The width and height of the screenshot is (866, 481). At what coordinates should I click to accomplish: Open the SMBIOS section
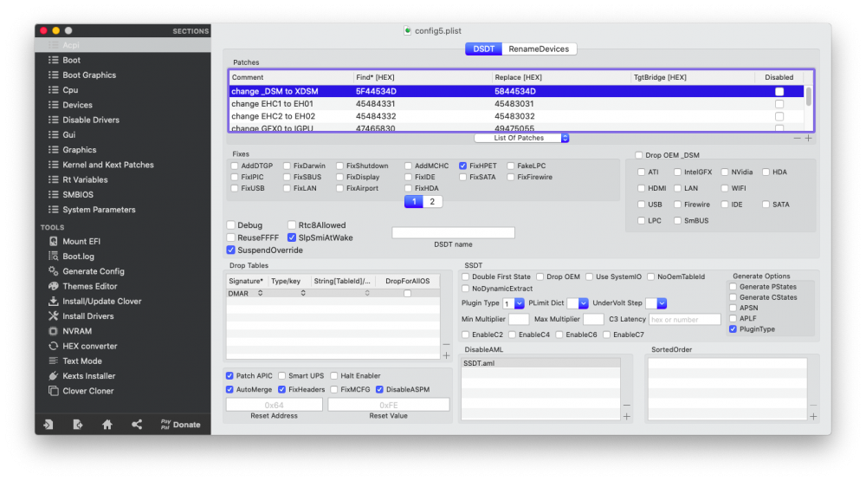[77, 194]
